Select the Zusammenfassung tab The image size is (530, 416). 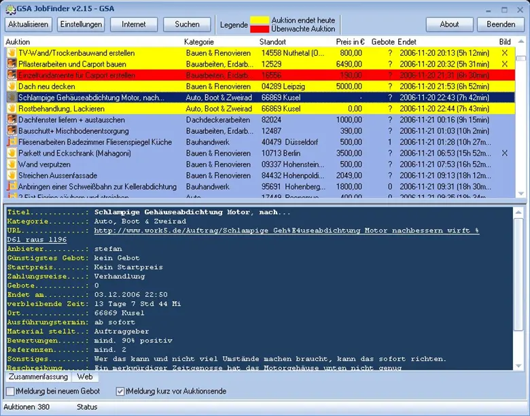38,377
